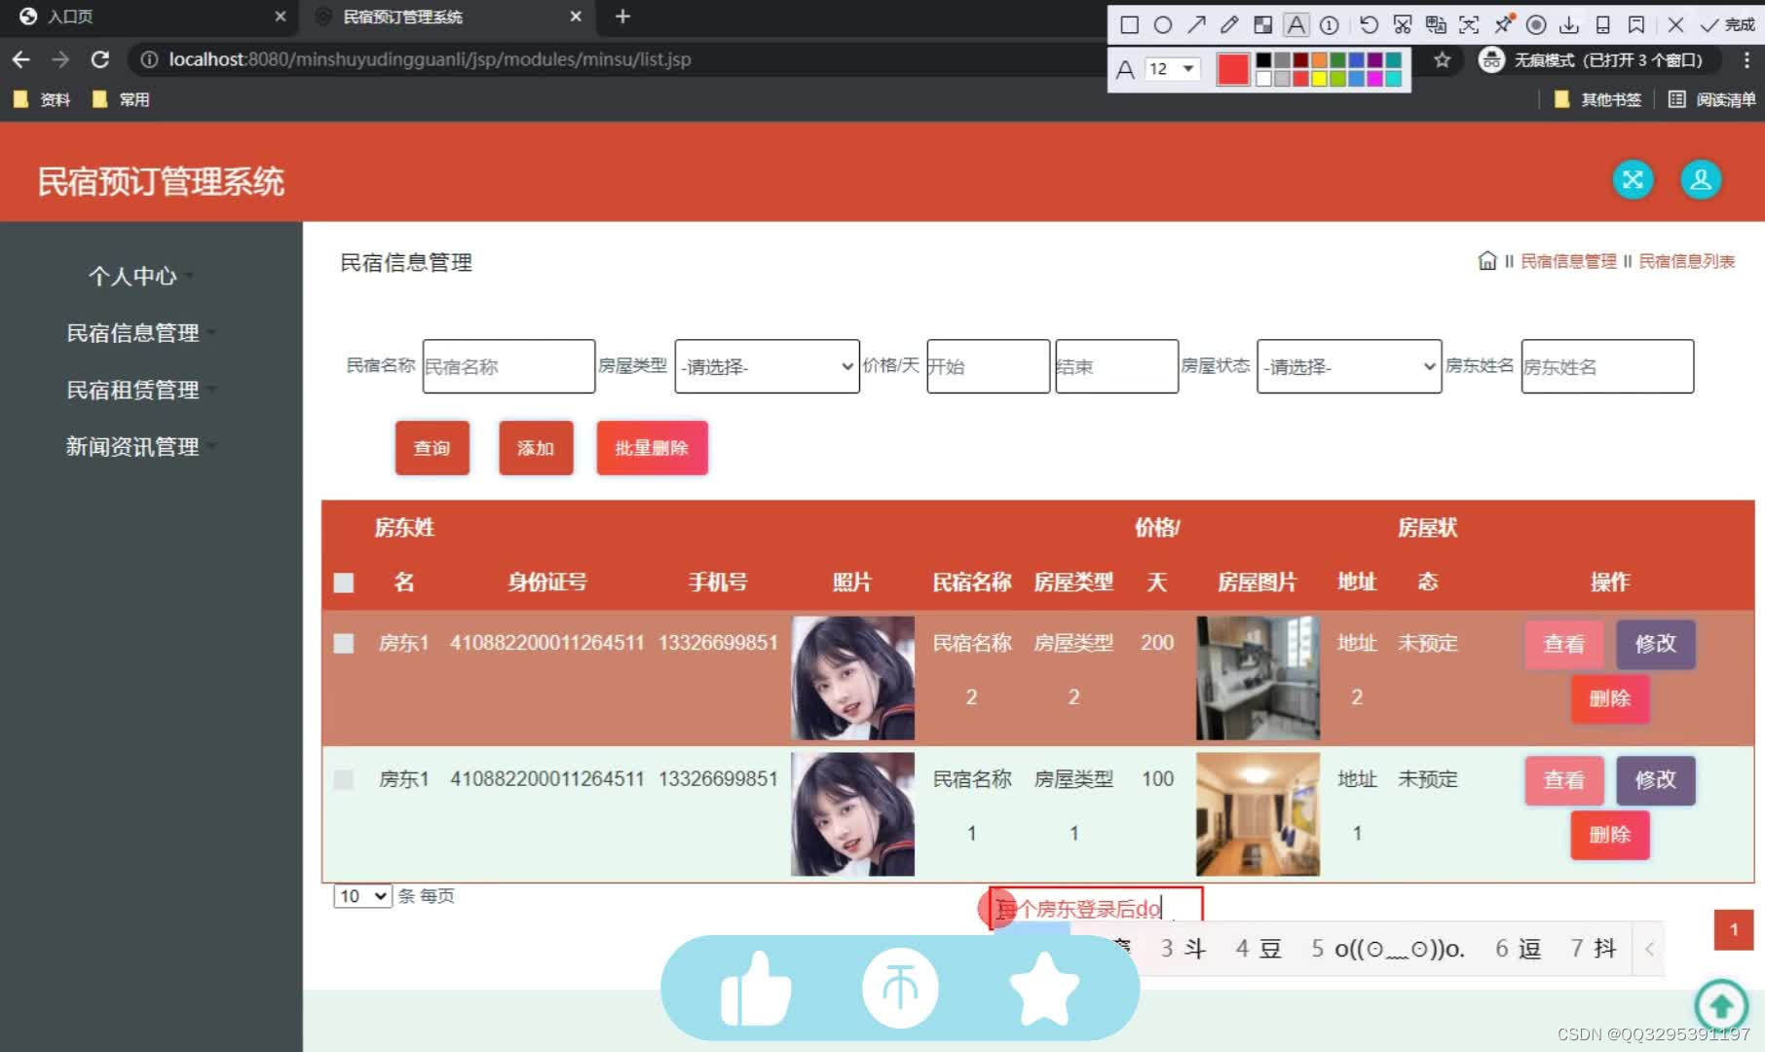Click the thumbs-up like icon

coord(756,989)
